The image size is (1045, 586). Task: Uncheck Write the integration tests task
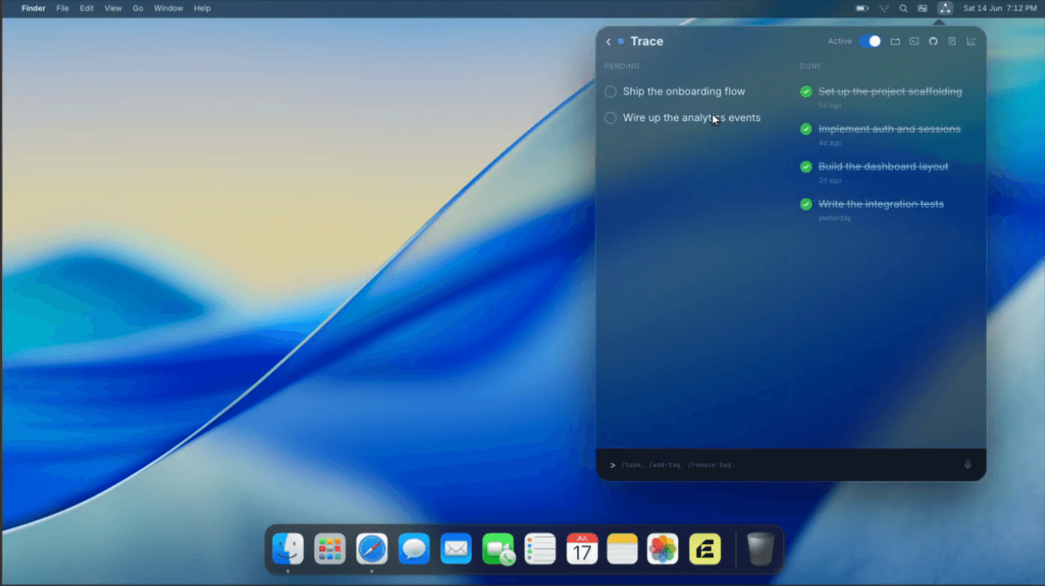[806, 204]
